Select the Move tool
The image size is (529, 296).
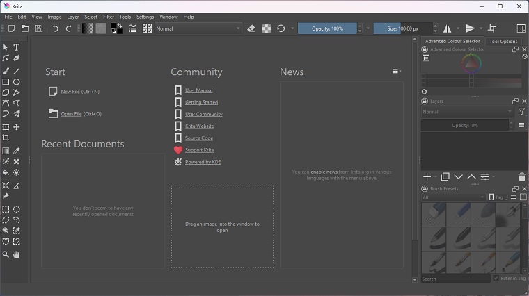click(16, 127)
